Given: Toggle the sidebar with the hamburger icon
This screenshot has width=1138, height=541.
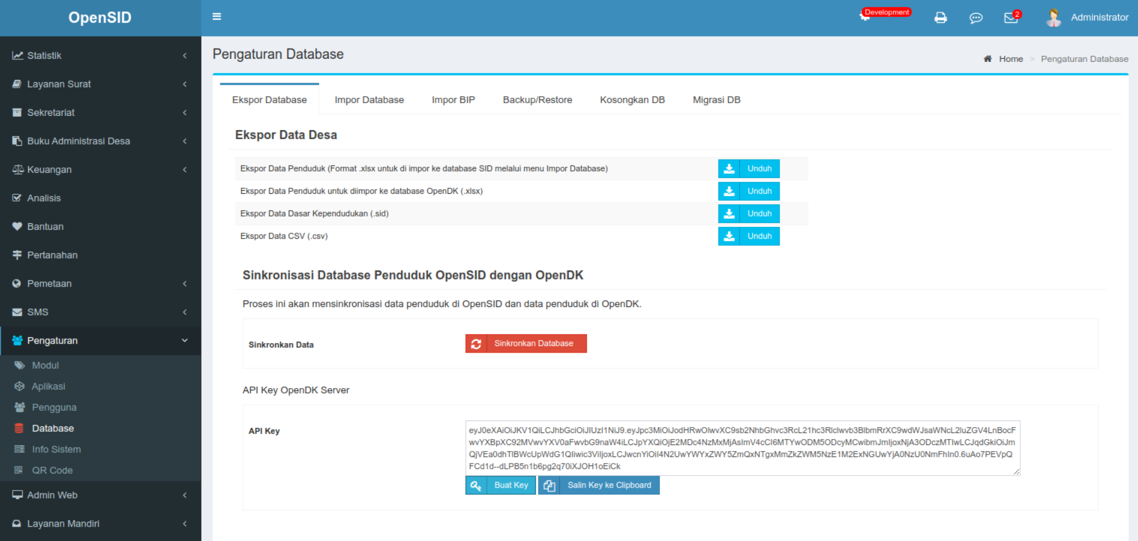Looking at the screenshot, I should [217, 17].
